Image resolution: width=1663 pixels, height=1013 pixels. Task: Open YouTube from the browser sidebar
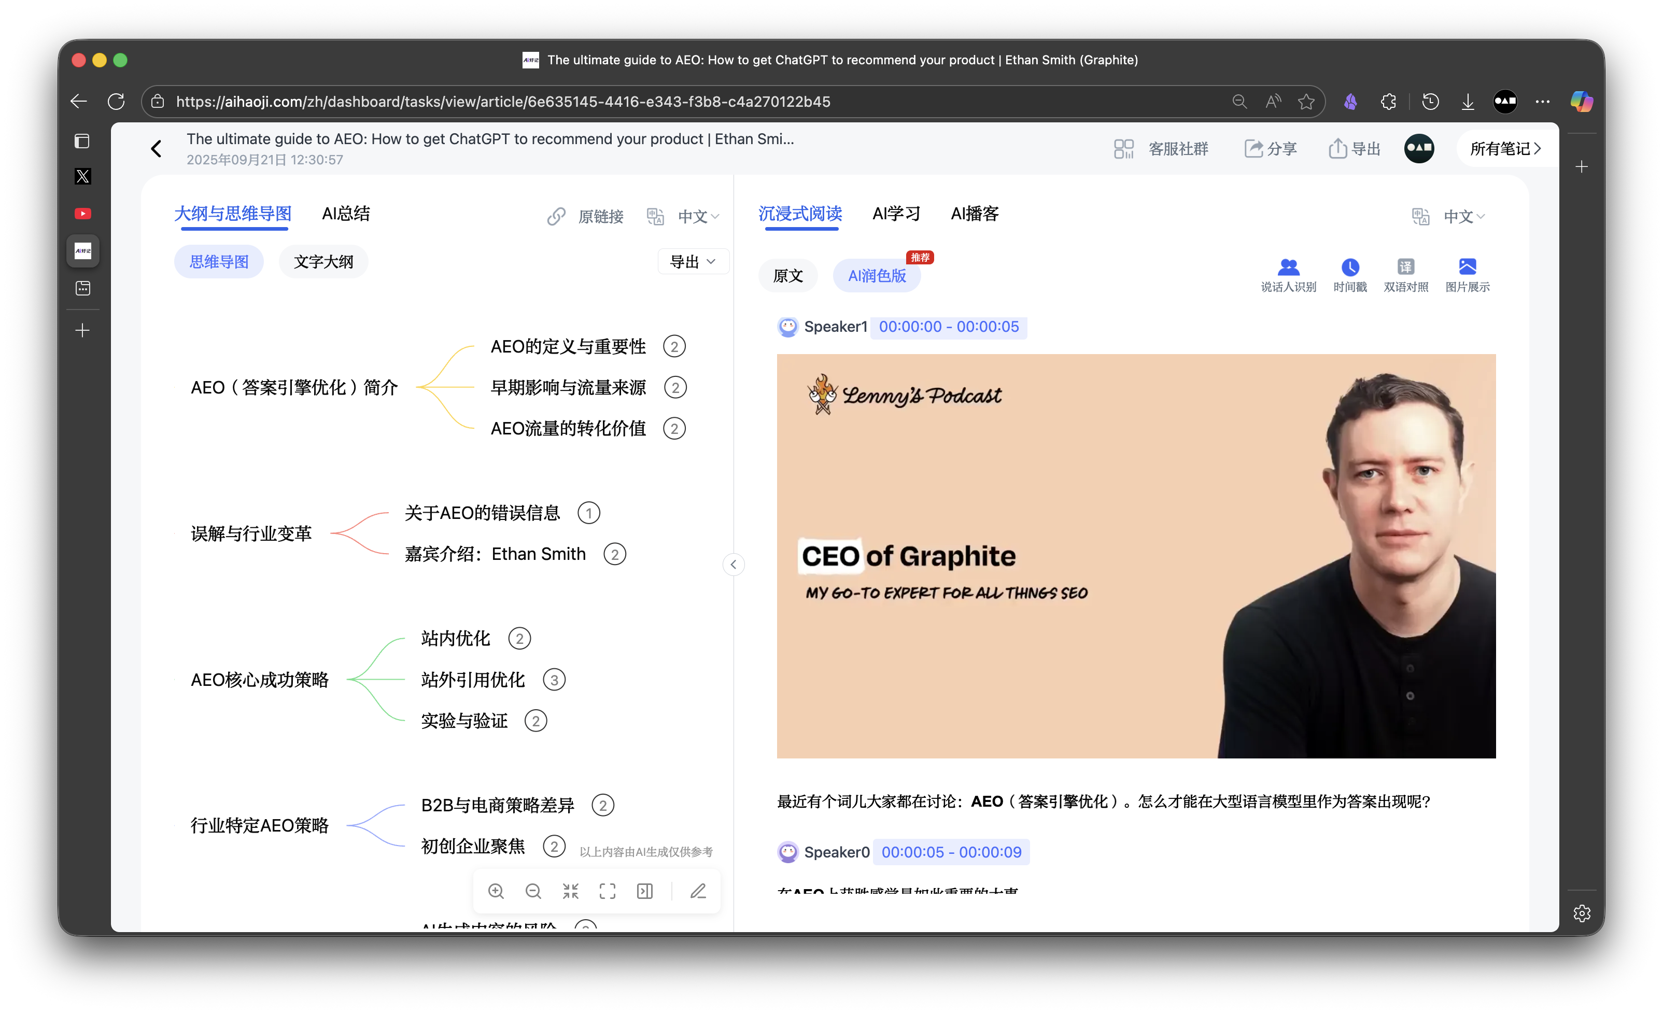82,213
